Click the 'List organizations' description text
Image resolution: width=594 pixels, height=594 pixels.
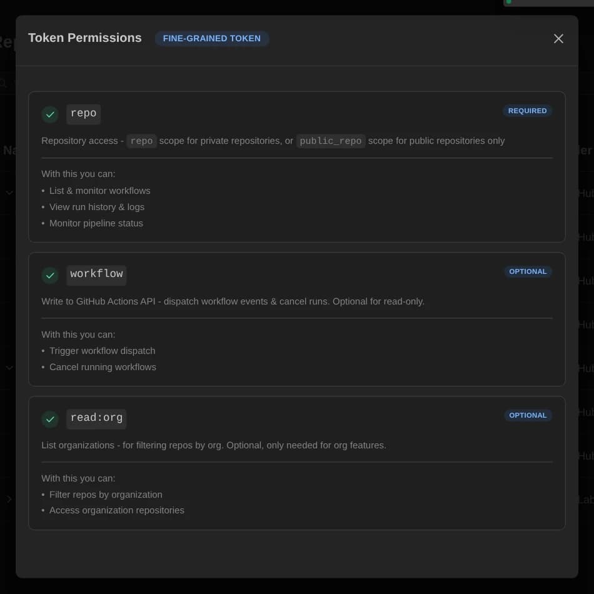[x=214, y=445]
